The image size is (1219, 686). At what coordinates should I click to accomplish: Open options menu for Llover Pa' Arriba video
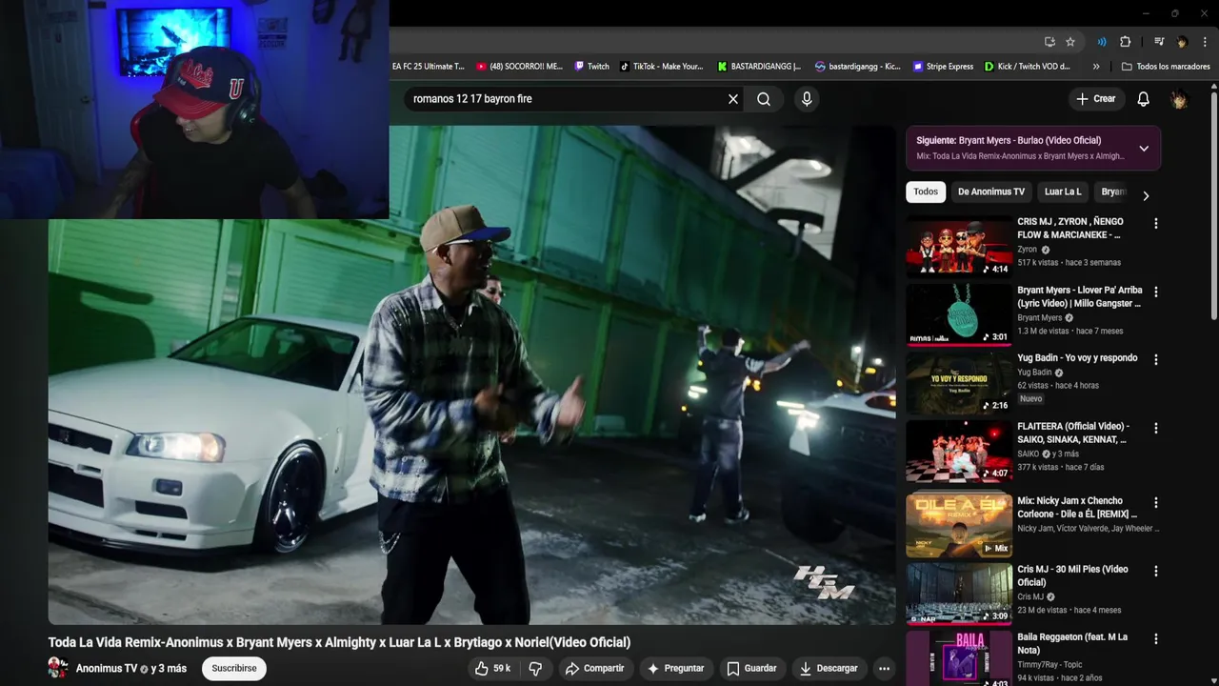point(1156,292)
